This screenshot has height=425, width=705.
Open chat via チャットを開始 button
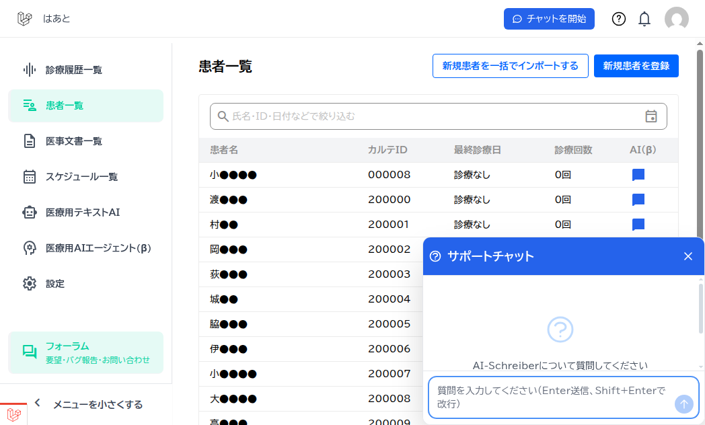click(x=549, y=19)
